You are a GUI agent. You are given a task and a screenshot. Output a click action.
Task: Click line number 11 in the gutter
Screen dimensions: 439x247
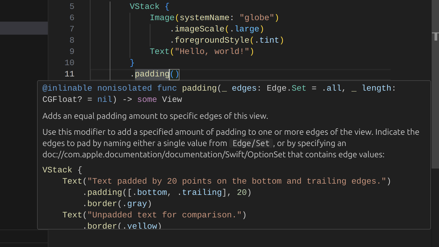pyautogui.click(x=69, y=74)
